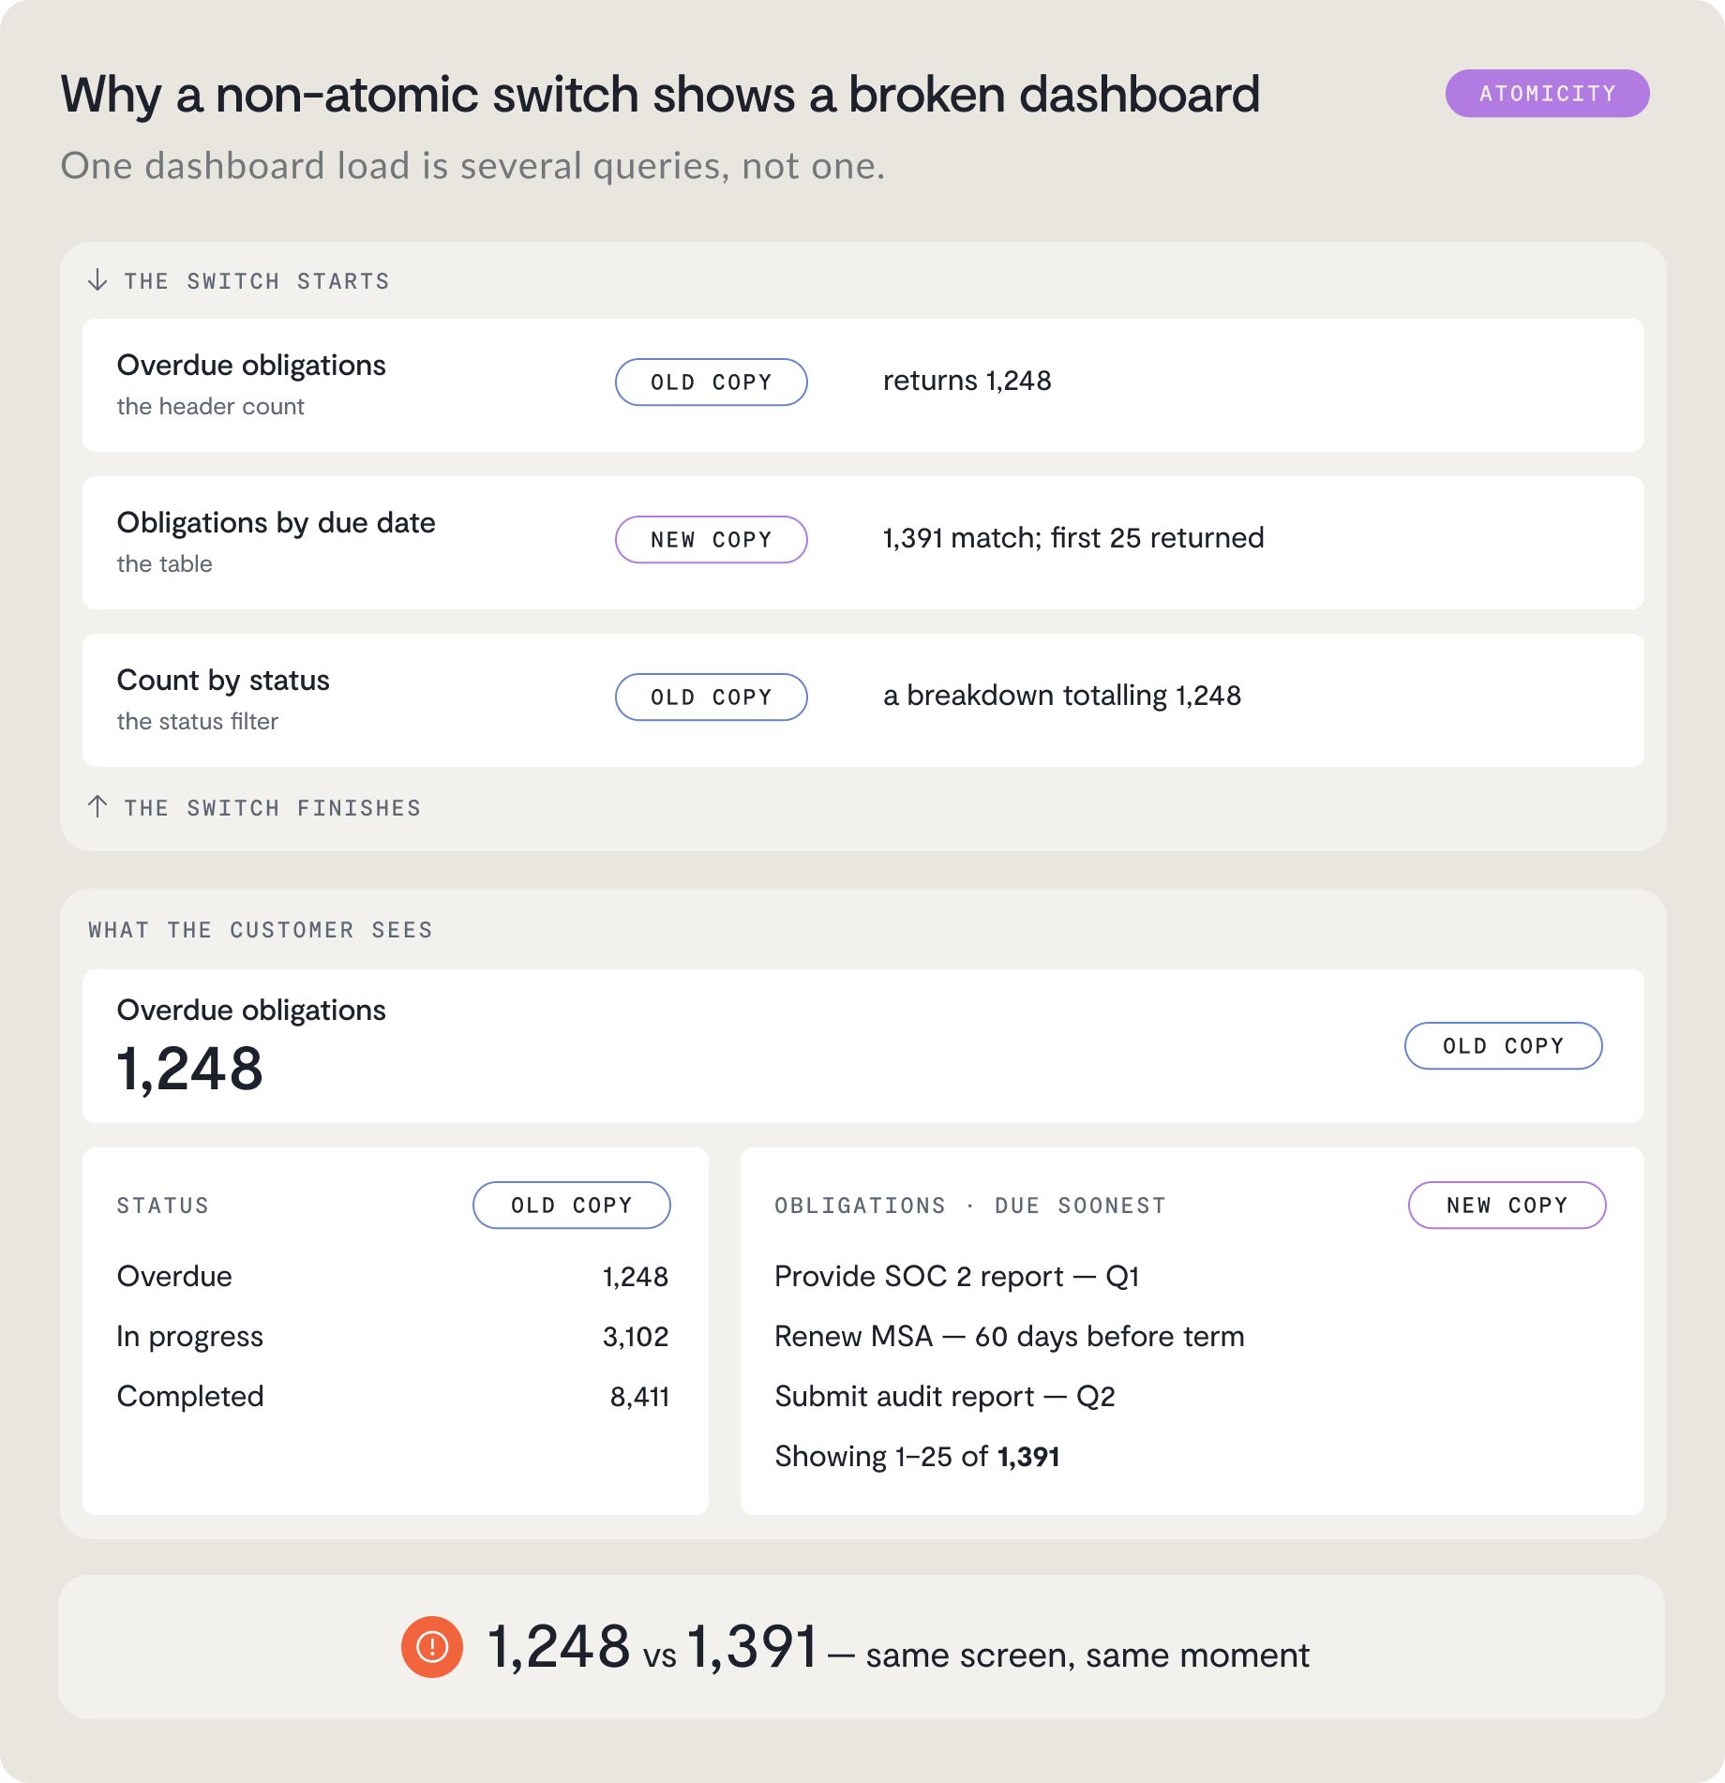Select 'a breakdown totalling 1,248' text

pyautogui.click(x=1062, y=696)
